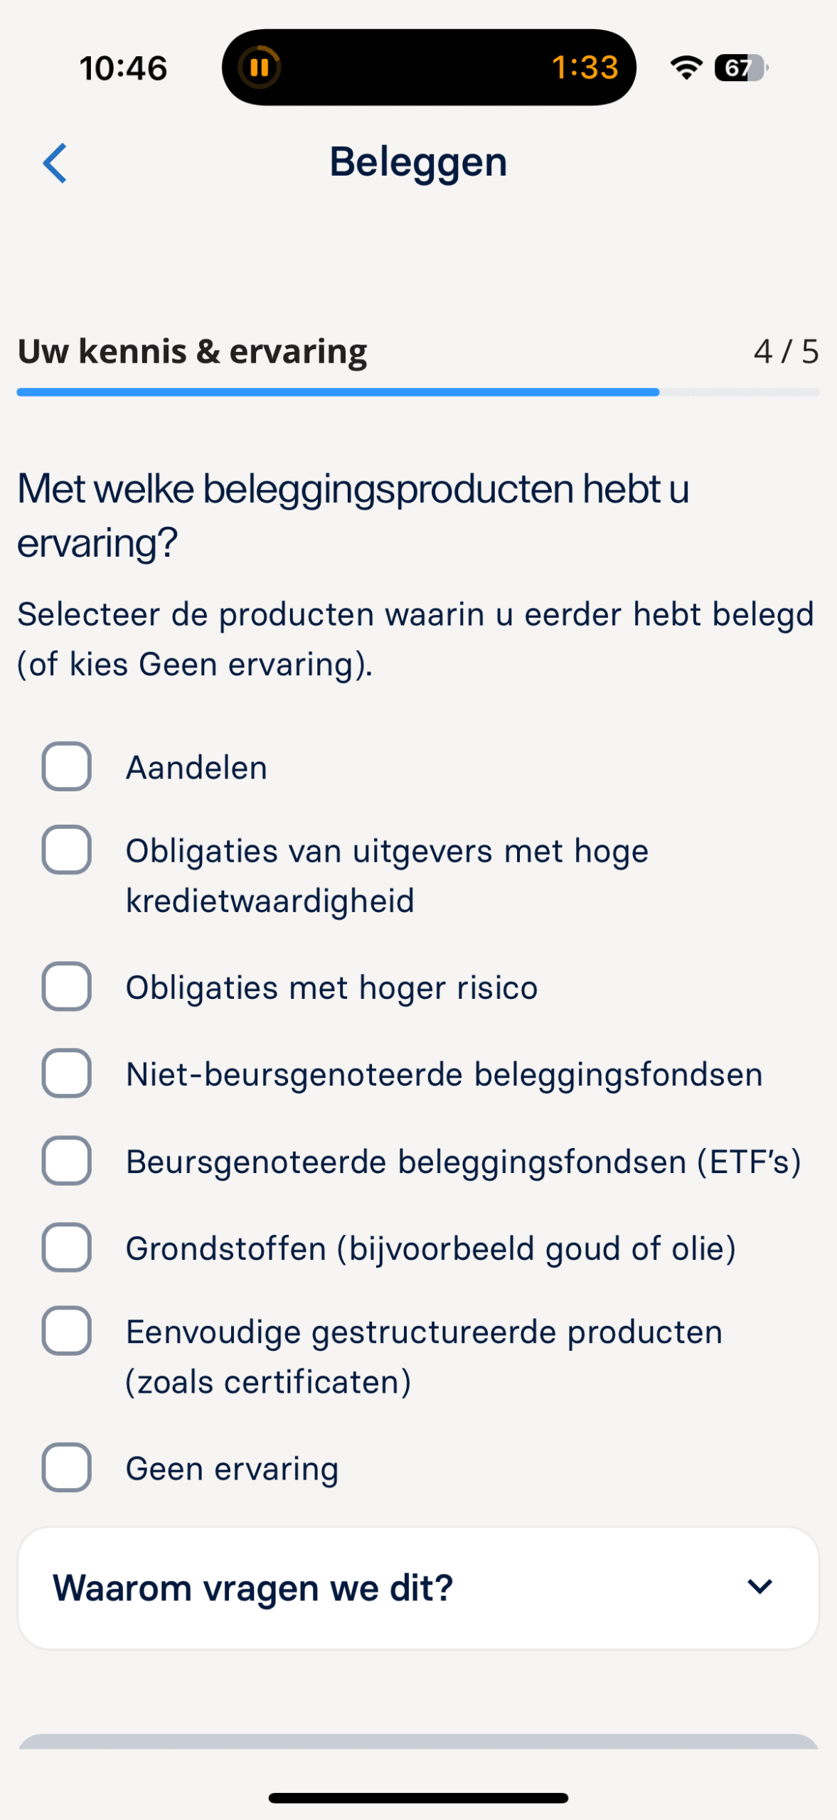Tap the 10:46 clock in status bar
837x1820 pixels.
point(123,68)
